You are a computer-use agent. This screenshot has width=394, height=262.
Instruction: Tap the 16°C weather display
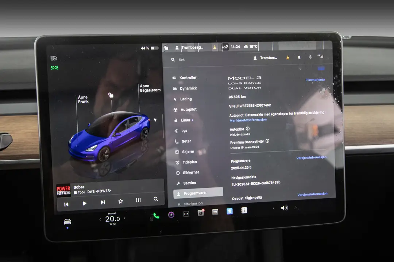click(251, 46)
